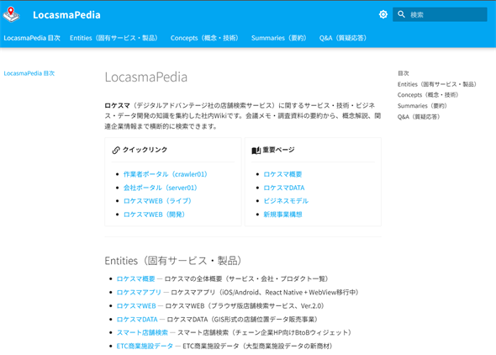Open the Entities tab in the header
The image size is (496, 355).
point(113,38)
